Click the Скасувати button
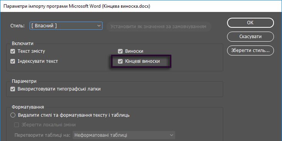The width and height of the screenshot is (282, 141). [x=250, y=37]
